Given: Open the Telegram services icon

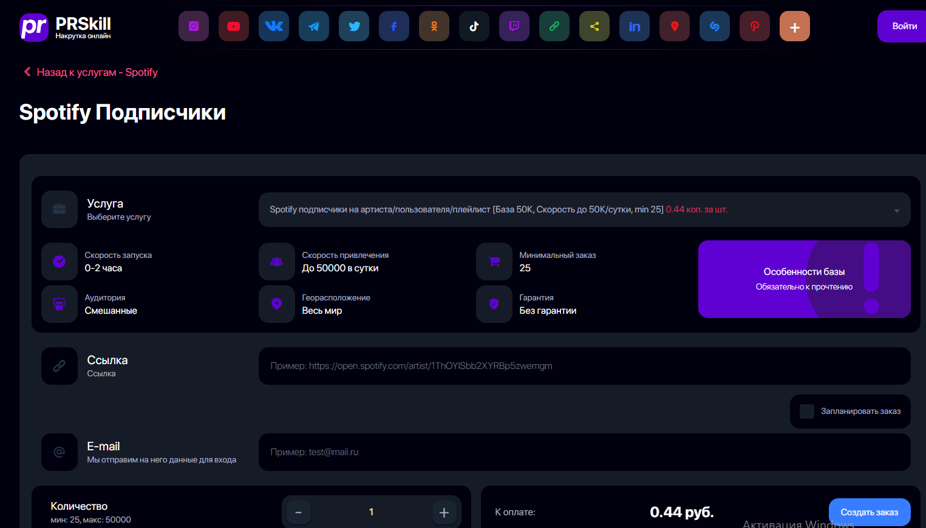Looking at the screenshot, I should 314,26.
